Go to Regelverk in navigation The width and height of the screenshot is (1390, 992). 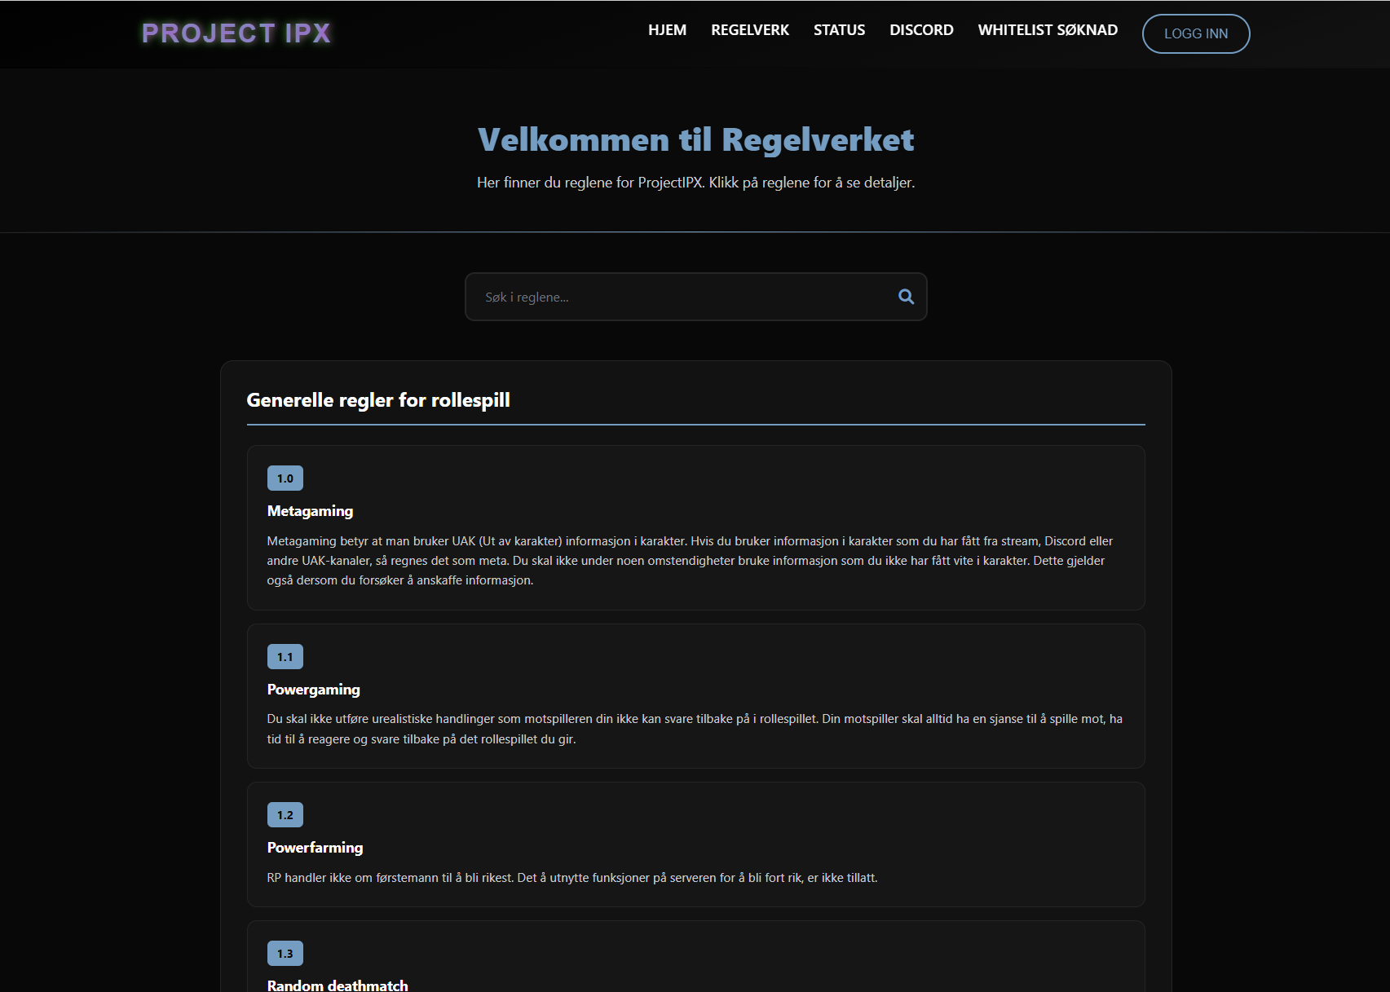pos(749,30)
